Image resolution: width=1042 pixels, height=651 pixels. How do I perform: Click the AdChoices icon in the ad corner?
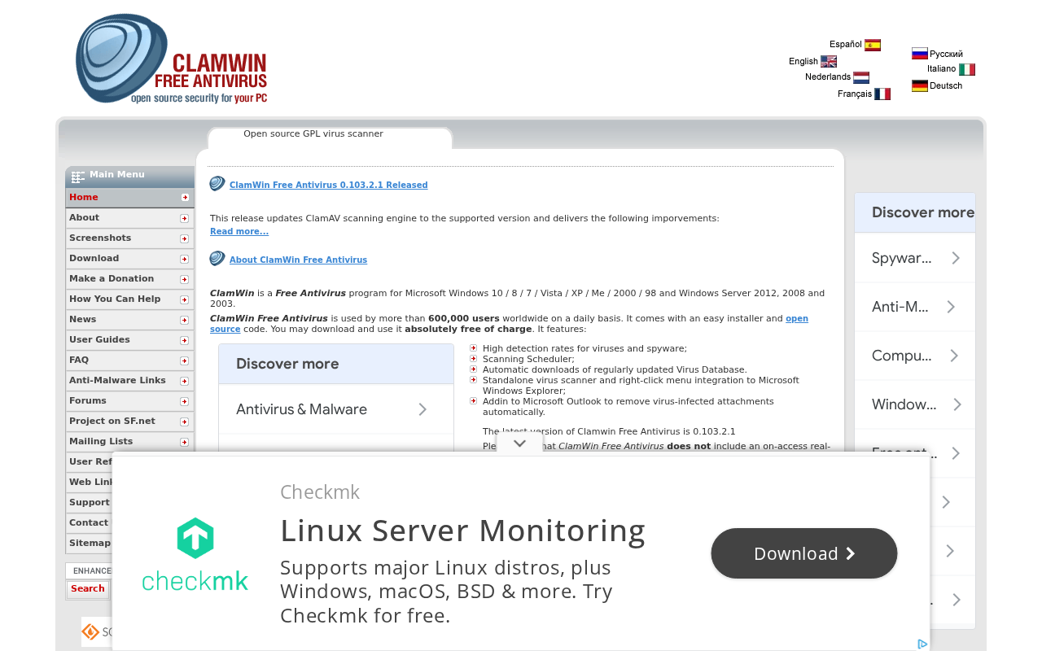922,644
